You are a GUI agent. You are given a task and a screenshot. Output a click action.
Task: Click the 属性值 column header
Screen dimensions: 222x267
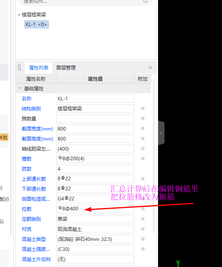point(95,79)
